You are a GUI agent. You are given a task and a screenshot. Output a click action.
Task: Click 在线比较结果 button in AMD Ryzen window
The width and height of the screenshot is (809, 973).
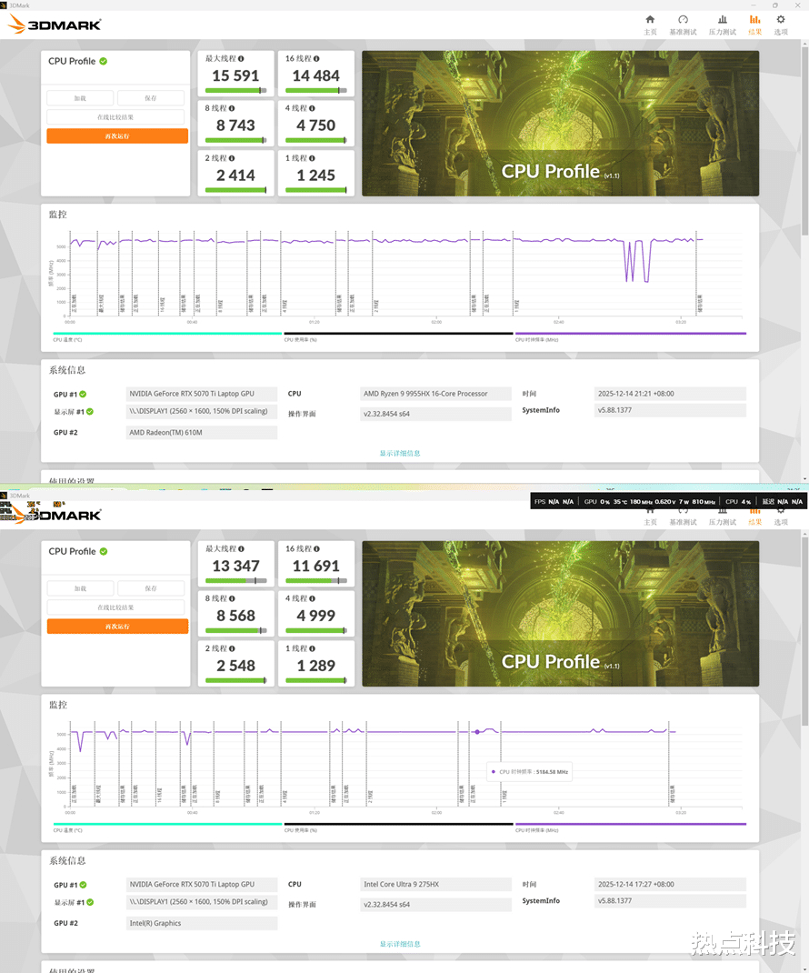pyautogui.click(x=115, y=116)
